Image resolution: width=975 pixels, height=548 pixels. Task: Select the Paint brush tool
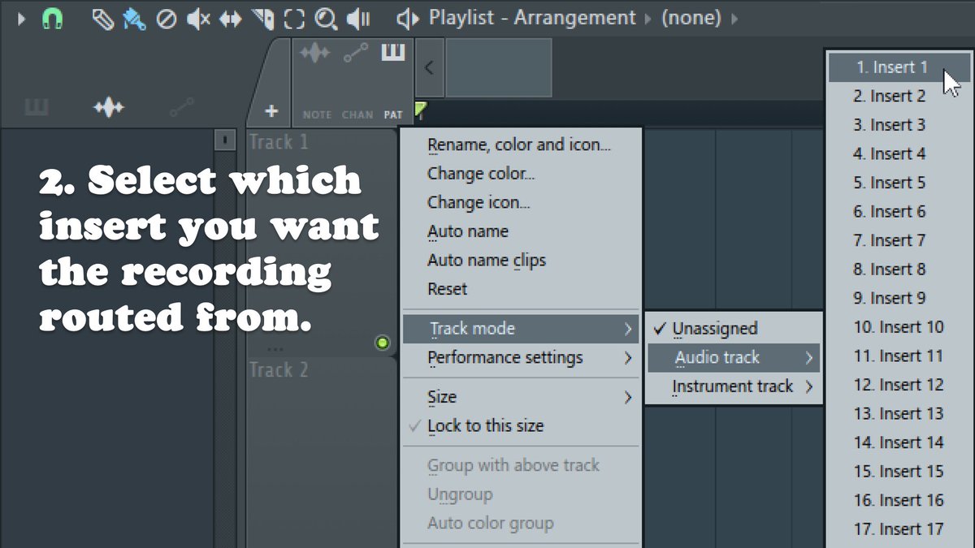(x=134, y=19)
